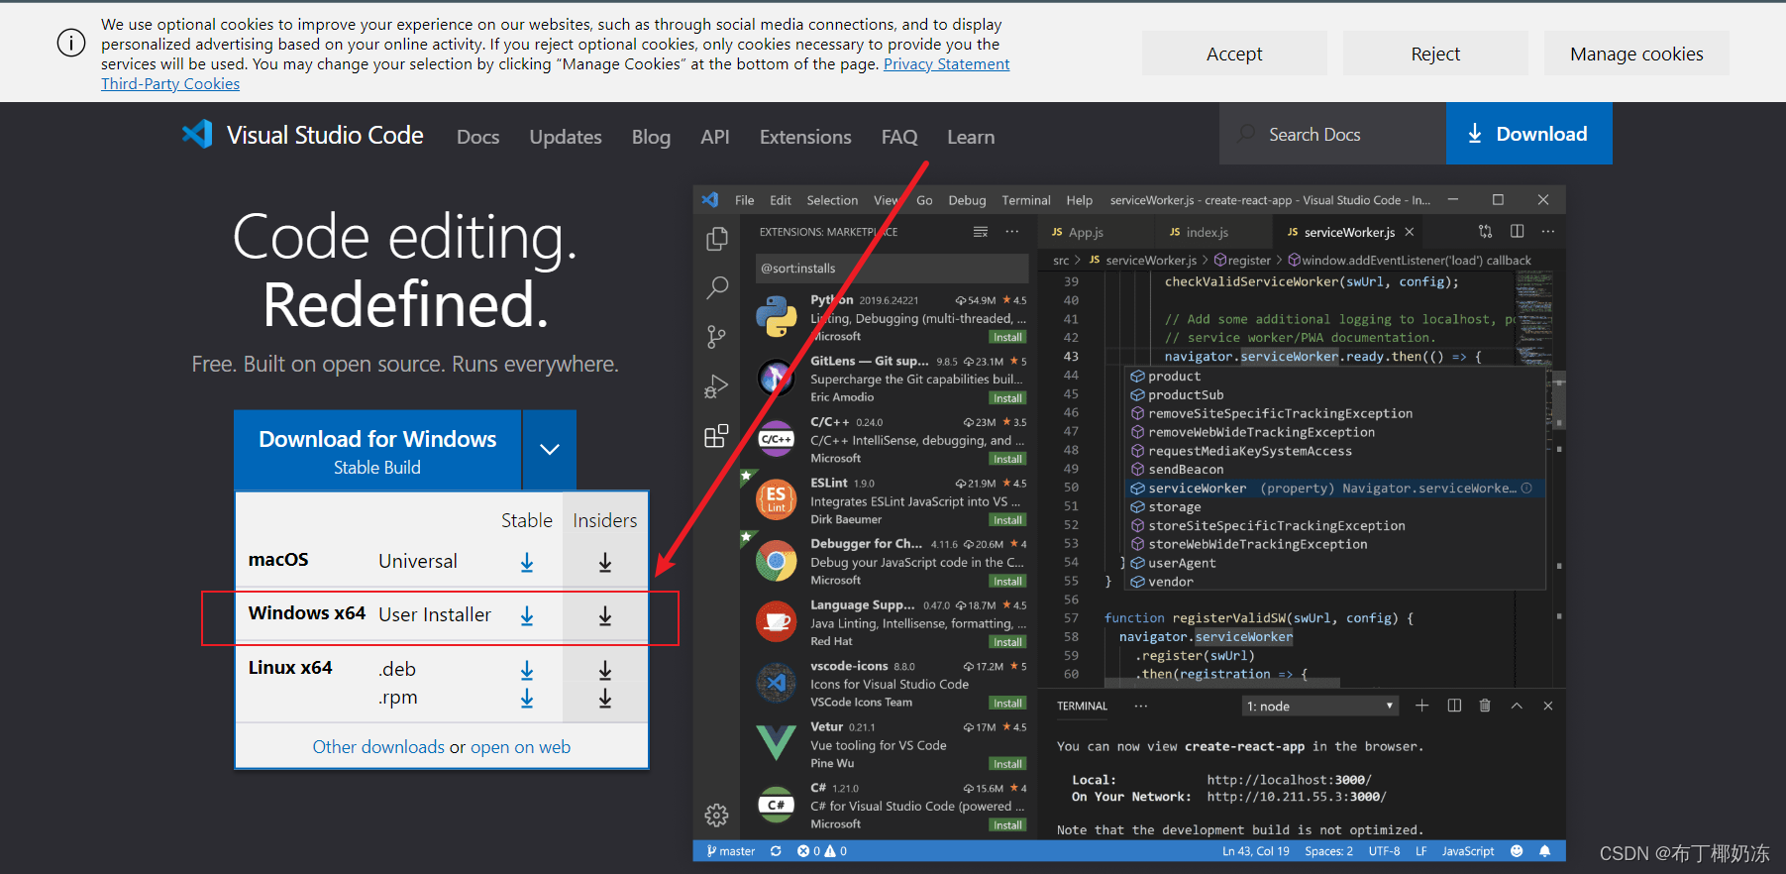Viewport: 1786px width, 874px height.
Task: Click the split terminal icon
Action: 1454,706
